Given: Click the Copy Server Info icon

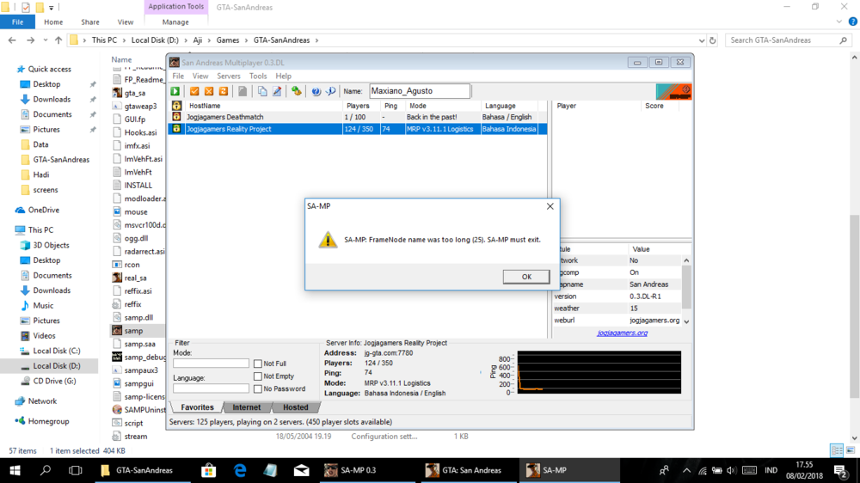Looking at the screenshot, I should (x=262, y=91).
